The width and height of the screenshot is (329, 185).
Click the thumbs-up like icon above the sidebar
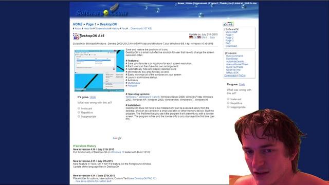click(225, 24)
